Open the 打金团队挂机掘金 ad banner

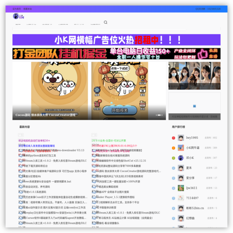coord(116,54)
